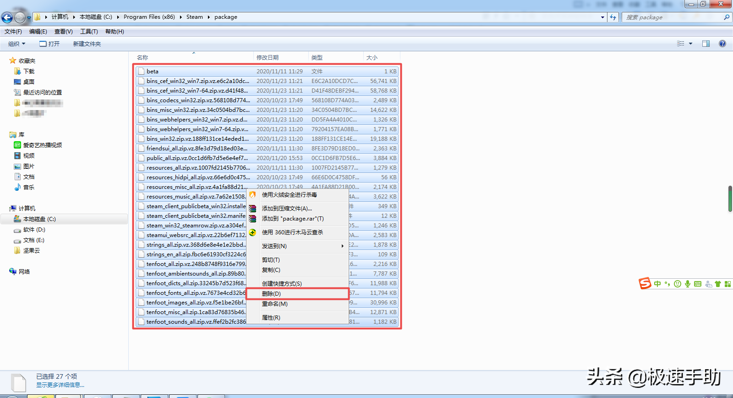This screenshot has height=398, width=733.
Task: Click the Back navigation arrow
Action: (x=7, y=17)
